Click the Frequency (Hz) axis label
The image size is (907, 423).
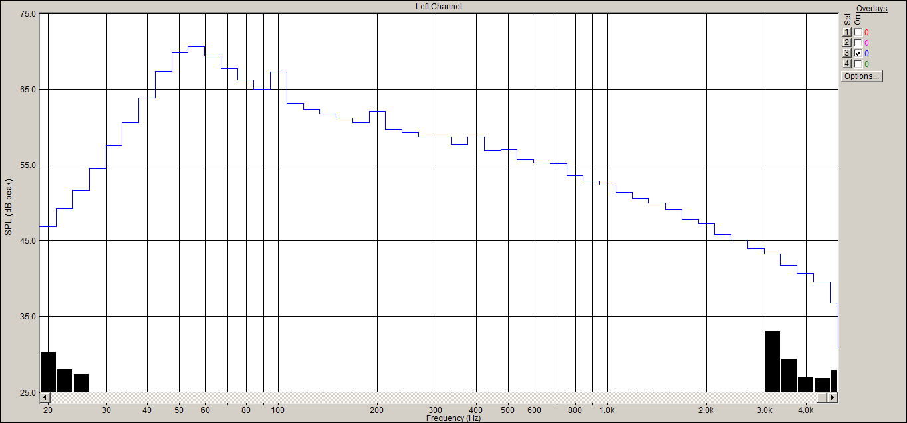coord(453,418)
